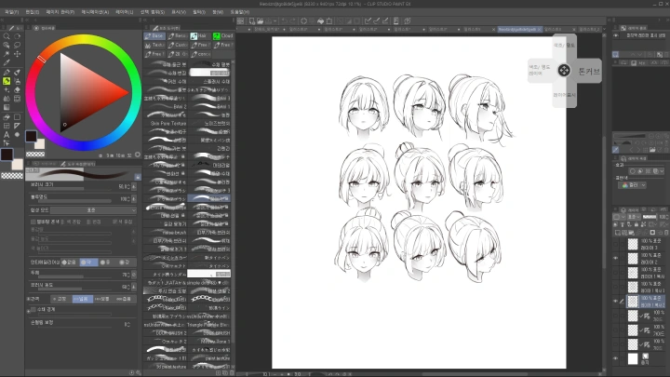Select the Eraser tool
Screen dimensions: 670x377
[x=17, y=89]
